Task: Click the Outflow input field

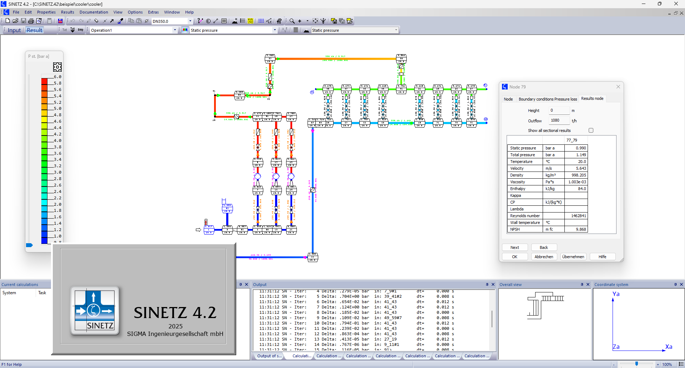Action: (559, 121)
